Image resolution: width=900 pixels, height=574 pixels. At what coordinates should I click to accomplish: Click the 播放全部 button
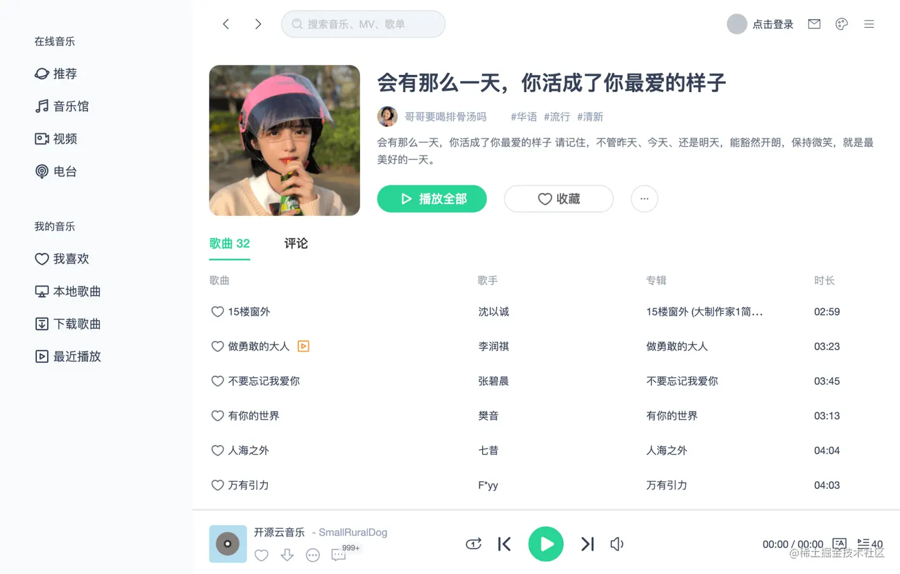(432, 199)
